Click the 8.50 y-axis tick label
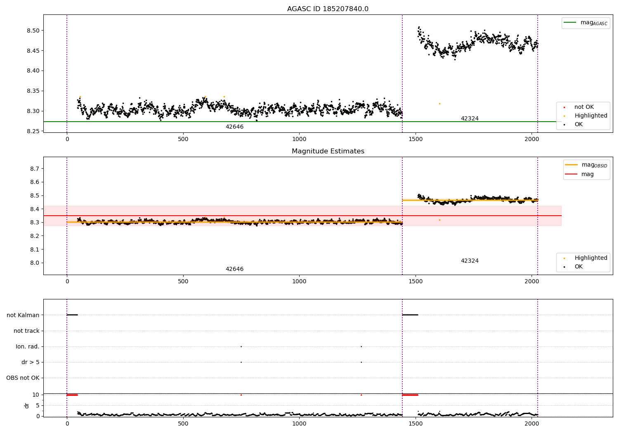The image size is (619, 433). coord(33,31)
